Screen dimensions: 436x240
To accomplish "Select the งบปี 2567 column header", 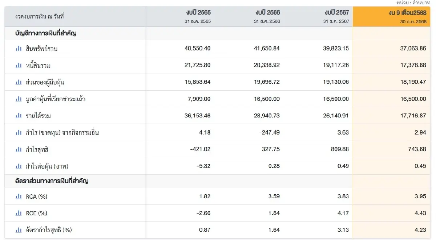I will point(336,13).
